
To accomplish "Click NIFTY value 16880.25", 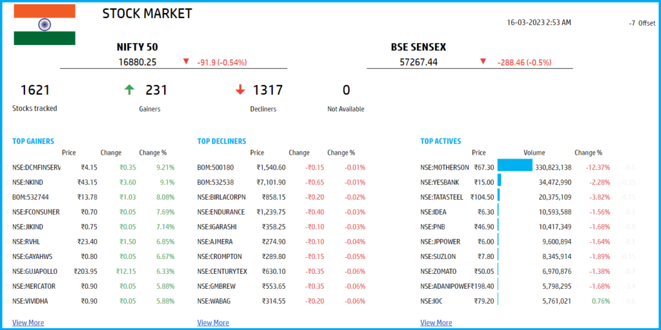I will click(137, 62).
